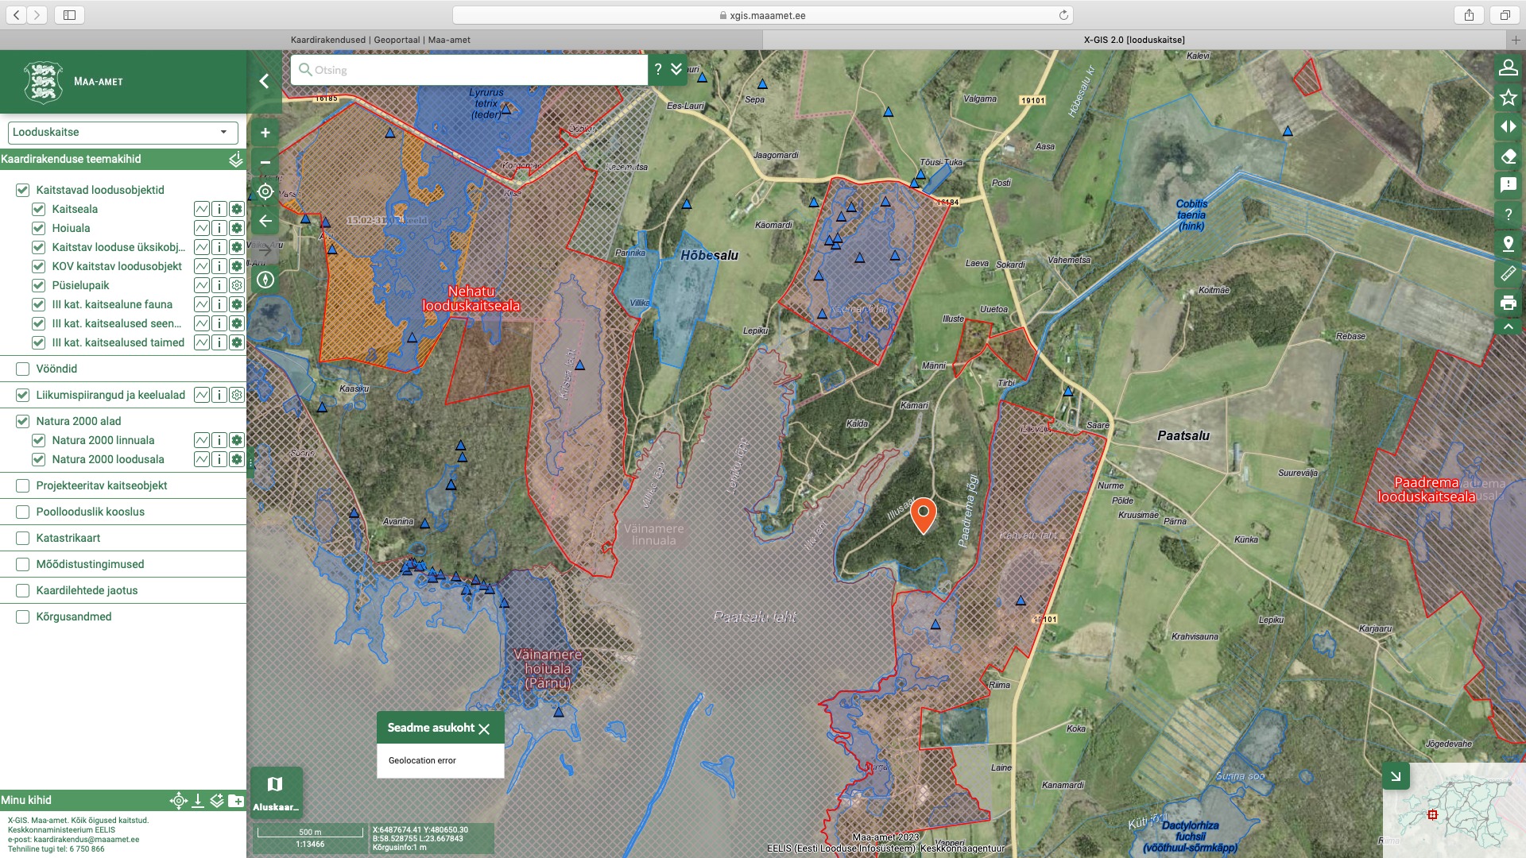Click the print map icon
The height and width of the screenshot is (858, 1526).
1508,303
